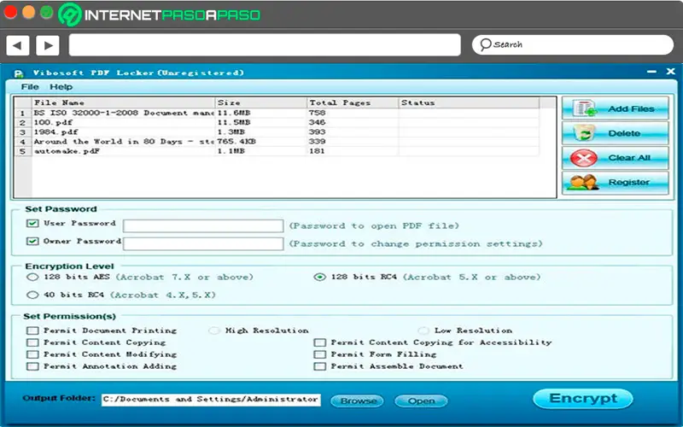Screen dimensions: 683x427
Task: Click the browser address bar
Action: (x=265, y=45)
